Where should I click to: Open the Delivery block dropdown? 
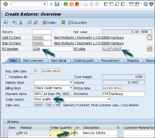click(71, 83)
